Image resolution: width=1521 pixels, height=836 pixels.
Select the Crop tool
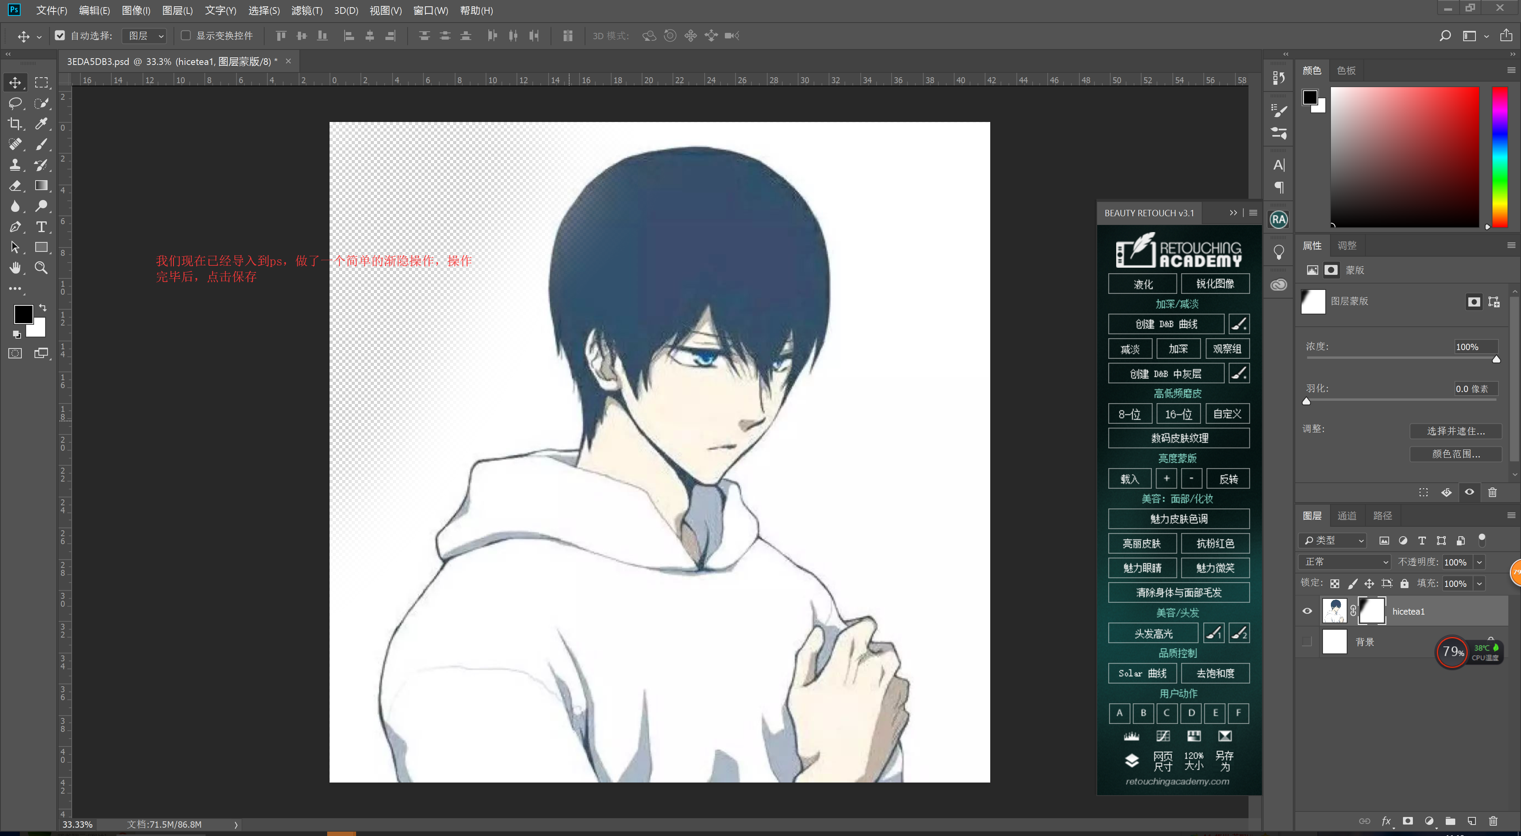pyautogui.click(x=15, y=124)
